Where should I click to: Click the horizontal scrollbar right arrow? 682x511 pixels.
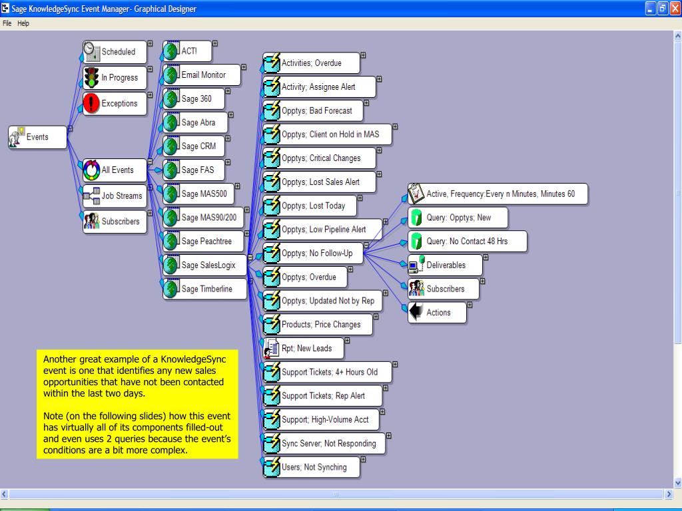coord(669,494)
